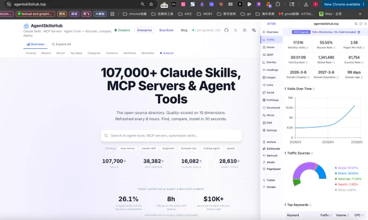
Task: Open the Blog link
Action: pos(184,30)
